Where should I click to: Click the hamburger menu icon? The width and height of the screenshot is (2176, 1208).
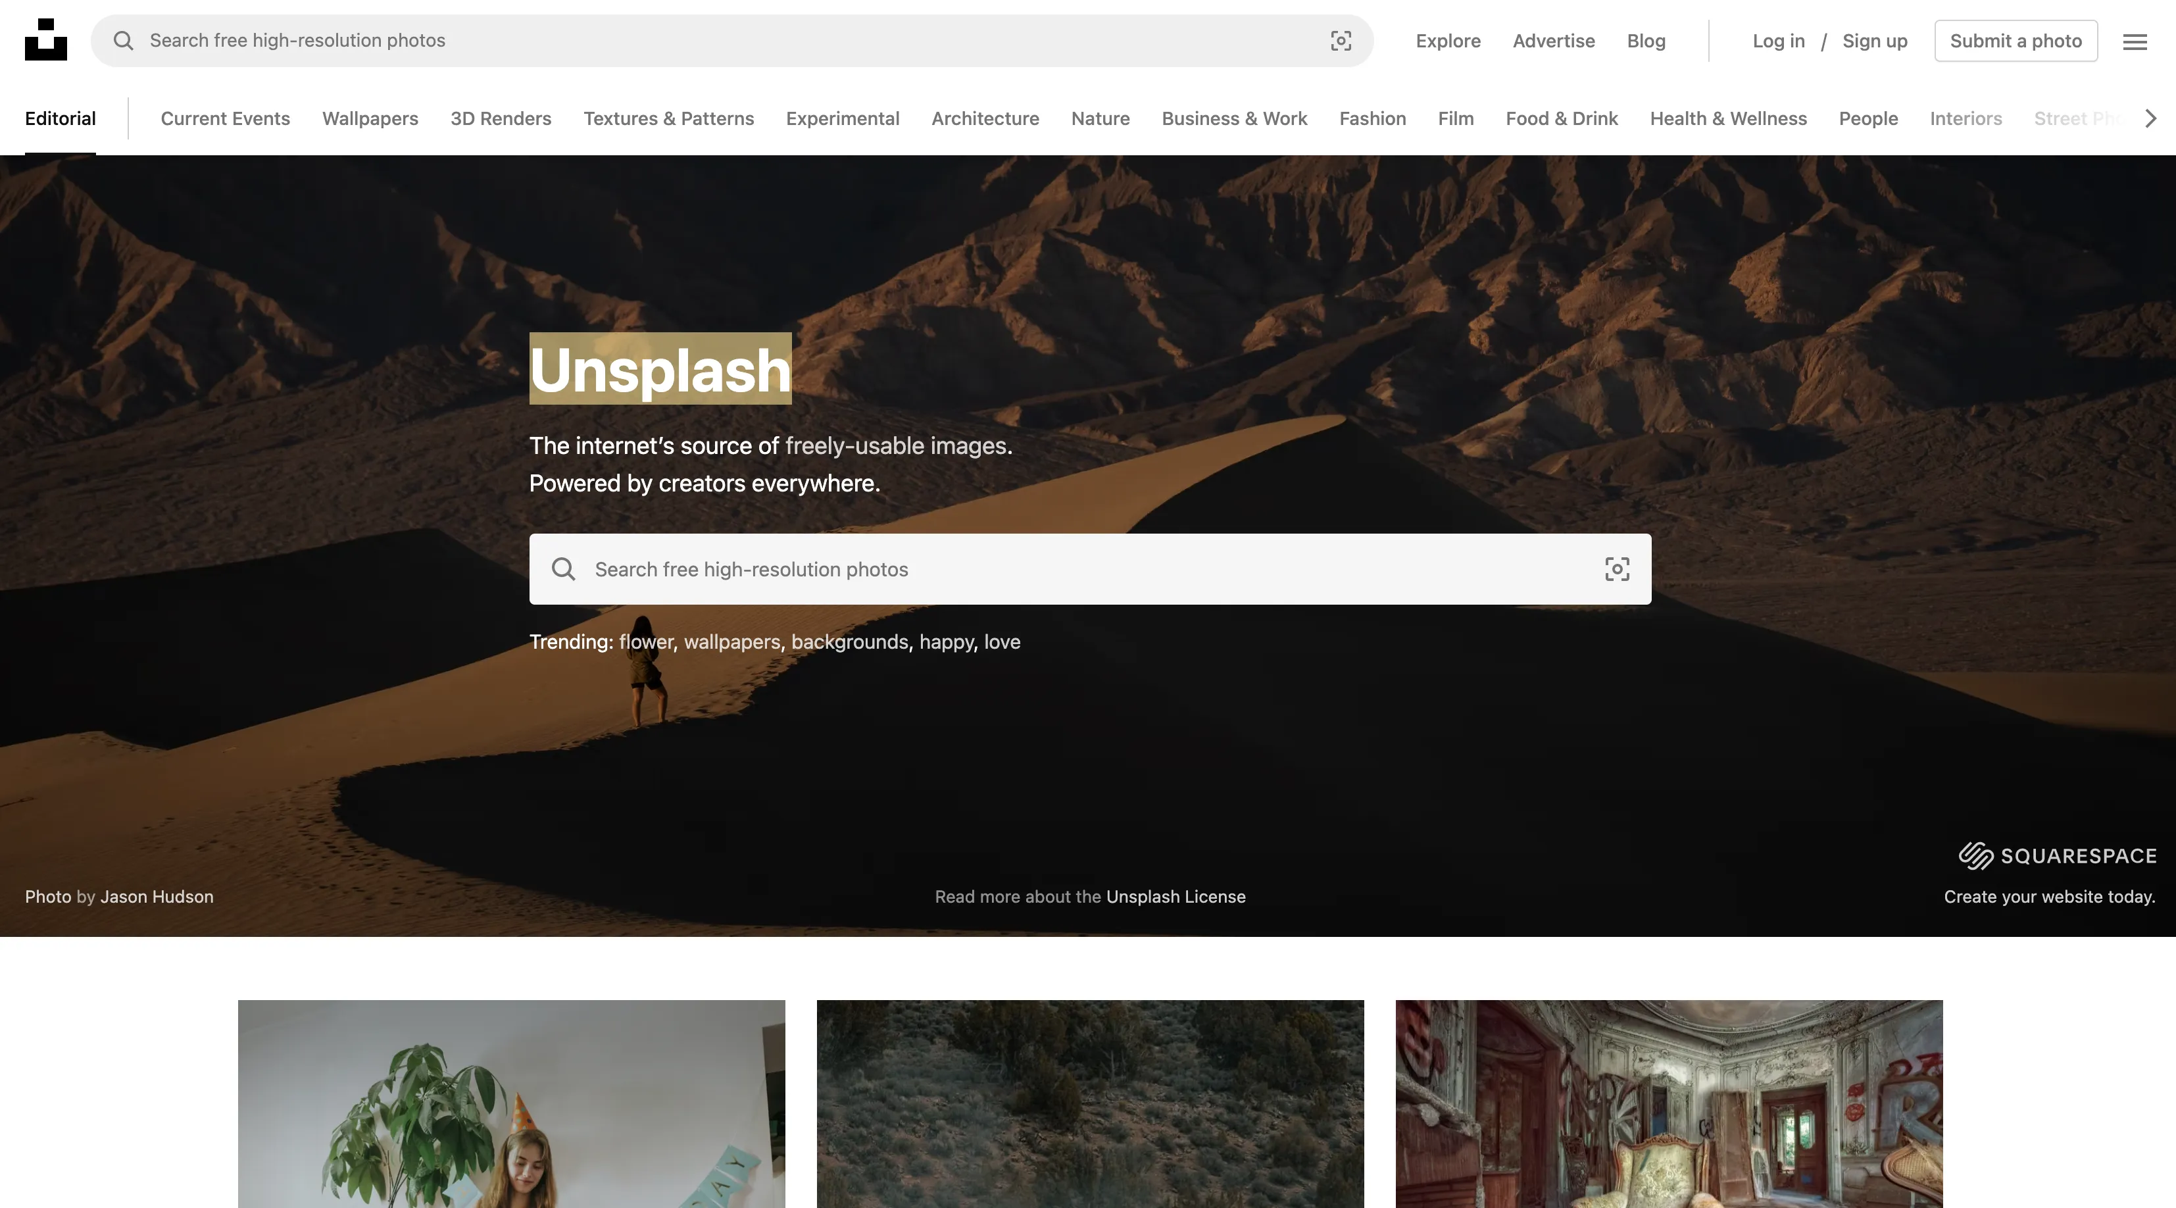(2136, 40)
